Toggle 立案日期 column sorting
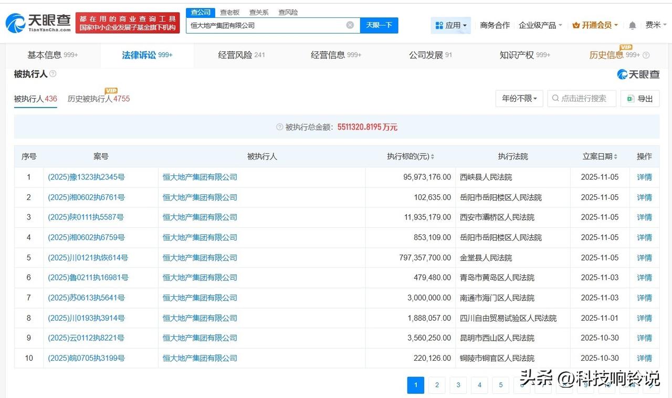 (x=615, y=156)
